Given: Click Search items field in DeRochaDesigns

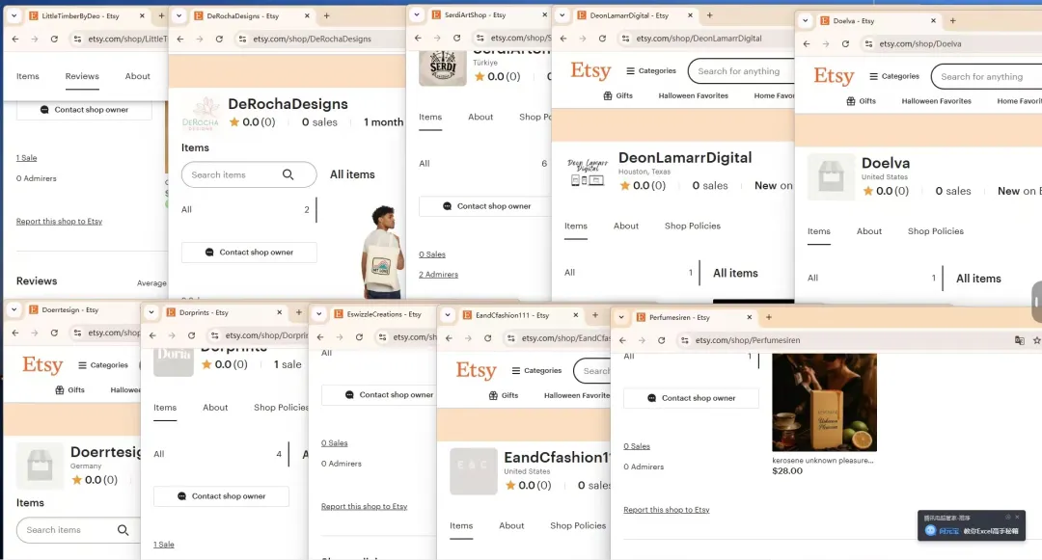Looking at the screenshot, I should click(x=249, y=174).
